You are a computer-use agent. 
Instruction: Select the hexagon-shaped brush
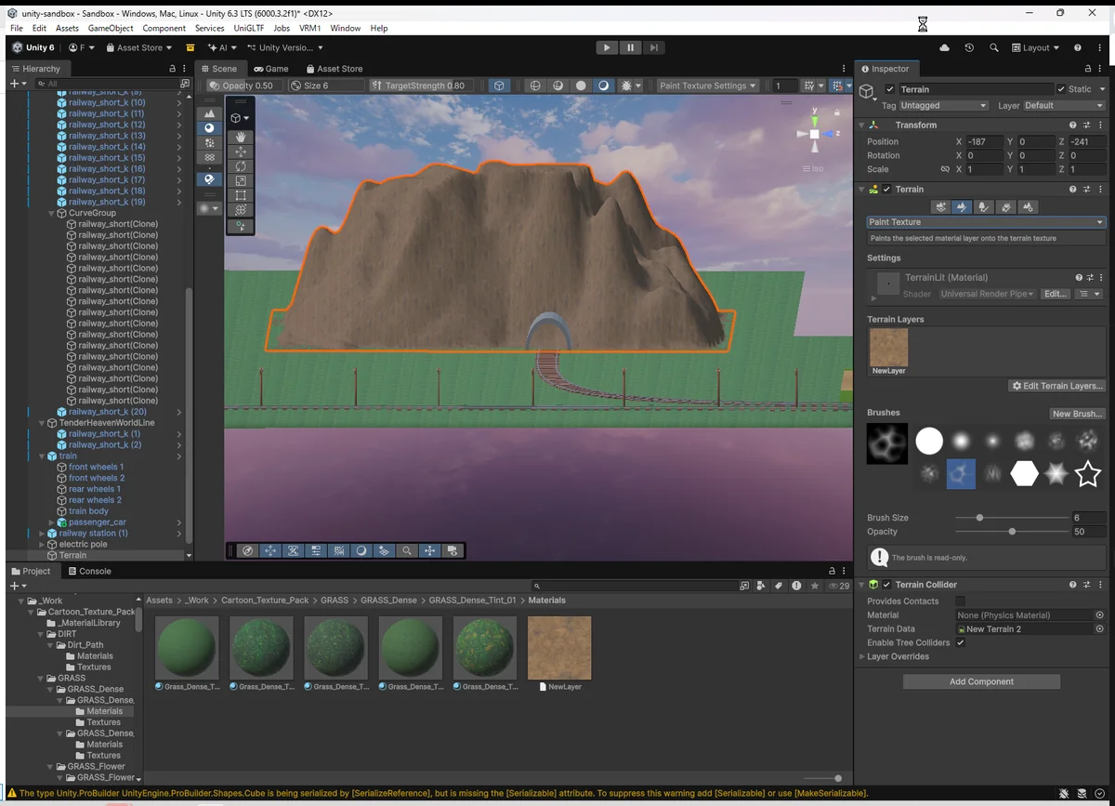pos(1024,474)
